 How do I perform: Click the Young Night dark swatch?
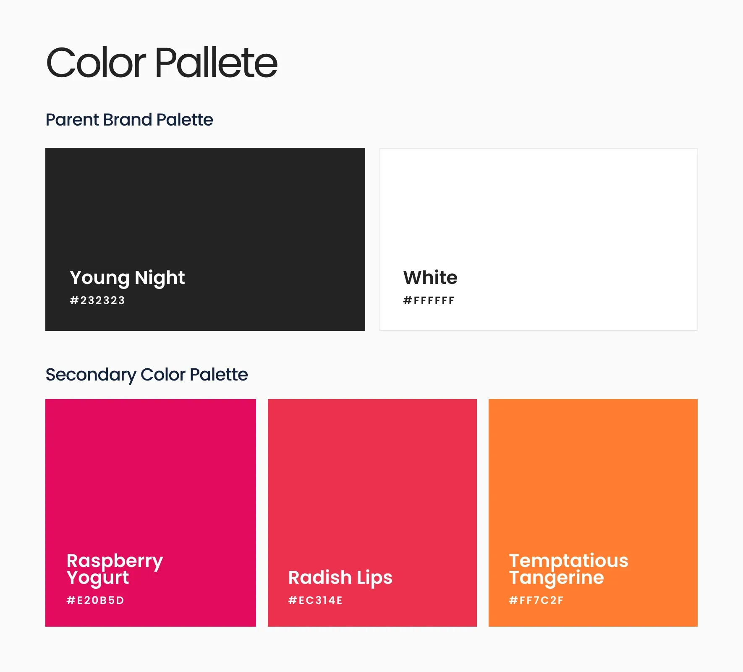205,239
